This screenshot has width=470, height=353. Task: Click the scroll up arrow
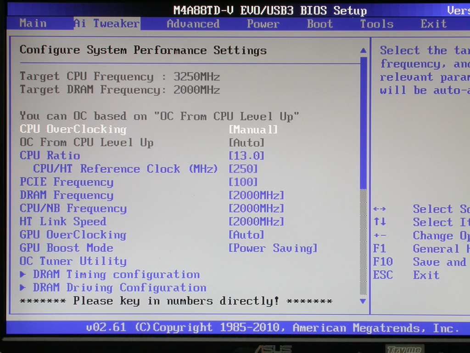click(363, 51)
